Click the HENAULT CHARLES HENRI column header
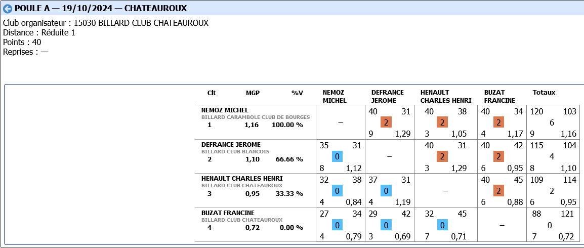584x248 pixels. 446,97
